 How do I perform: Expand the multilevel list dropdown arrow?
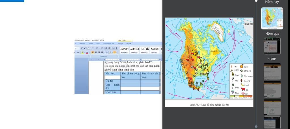(104, 48)
